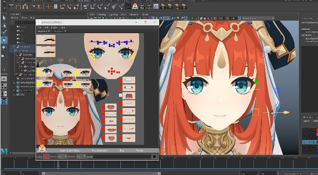The image size is (318, 175).
Task: Open the picker window Picker menu
Action: 54,27
